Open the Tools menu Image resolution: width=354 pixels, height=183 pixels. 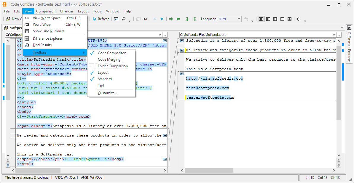tap(97, 11)
